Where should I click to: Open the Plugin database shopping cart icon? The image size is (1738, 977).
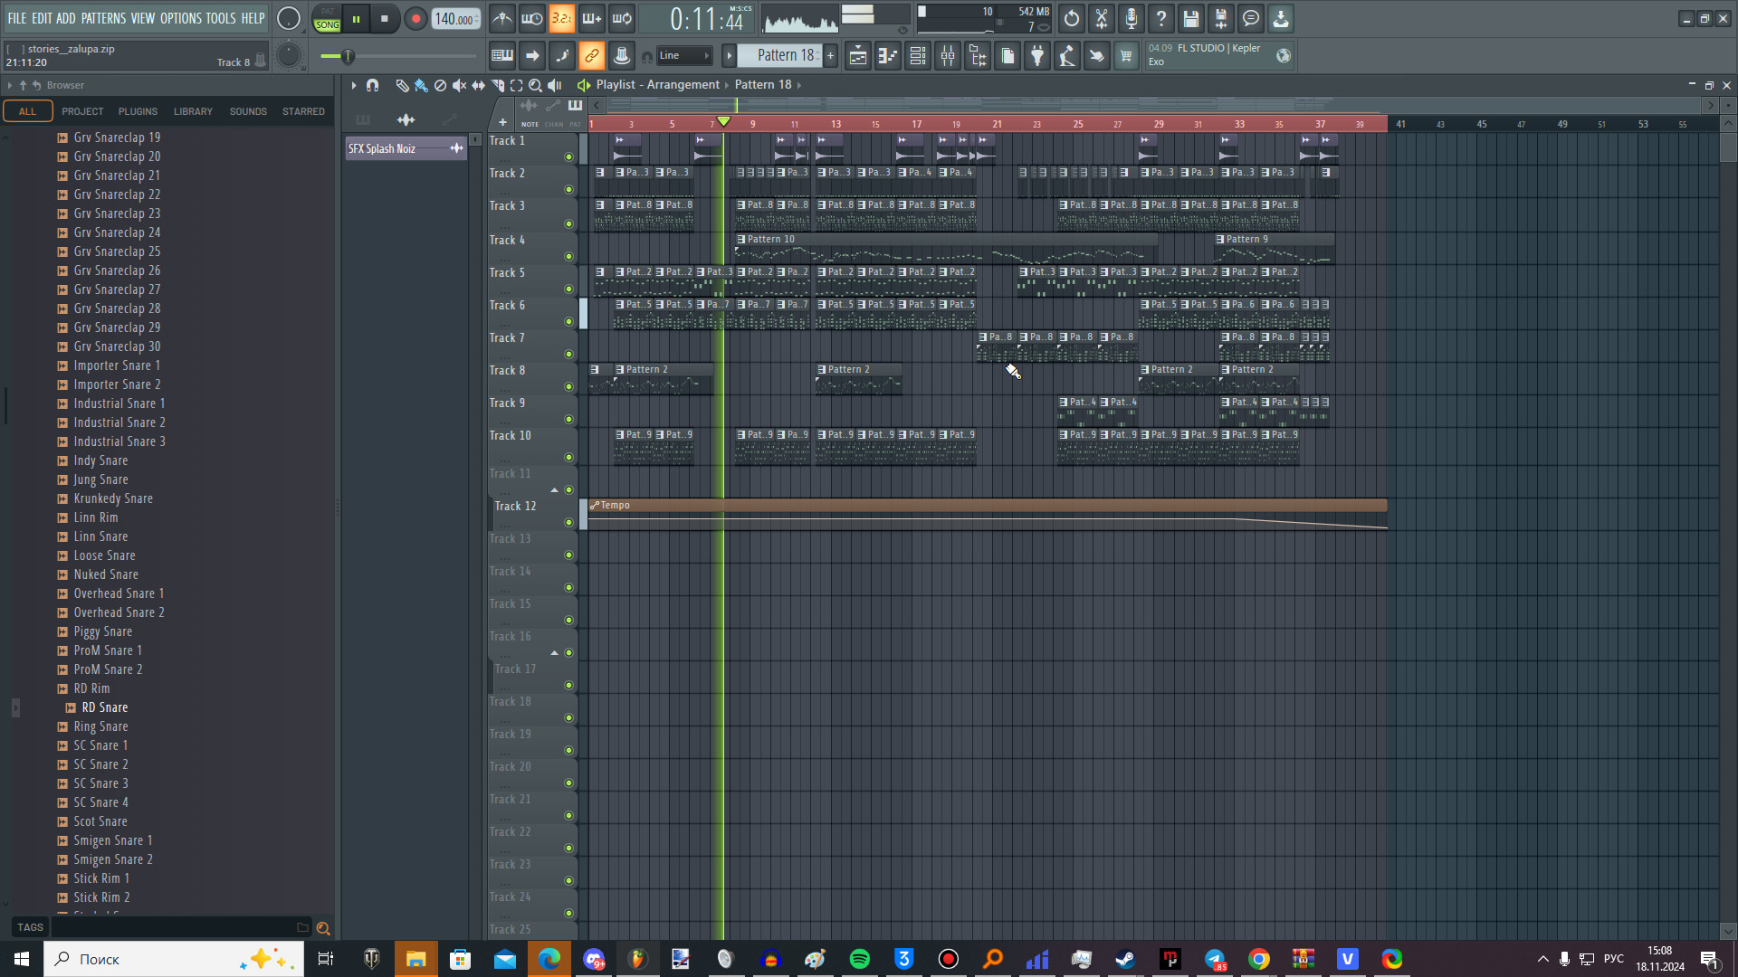(x=1126, y=56)
